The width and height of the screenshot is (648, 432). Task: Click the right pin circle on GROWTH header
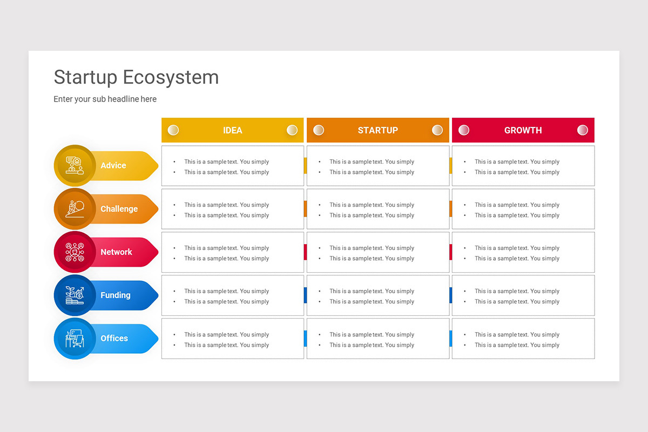[582, 130]
